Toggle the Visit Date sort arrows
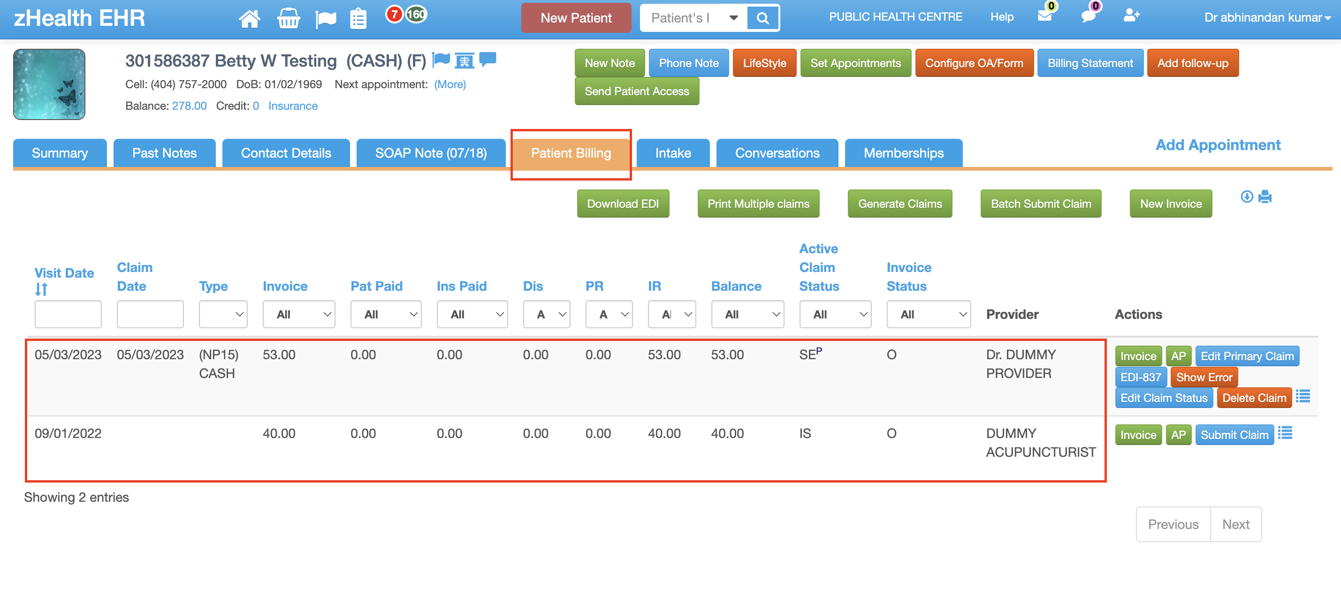 [x=41, y=289]
